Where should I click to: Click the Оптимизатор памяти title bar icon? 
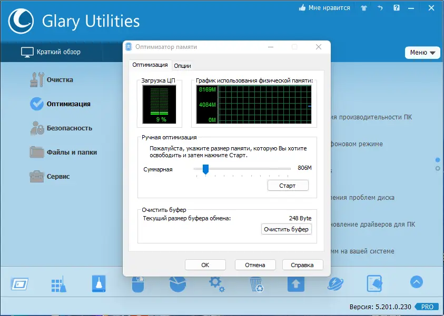[x=129, y=47]
